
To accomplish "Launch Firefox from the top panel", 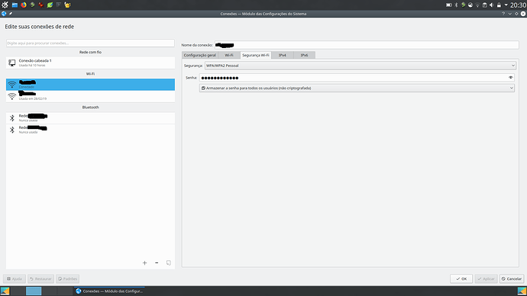I will [24, 5].
